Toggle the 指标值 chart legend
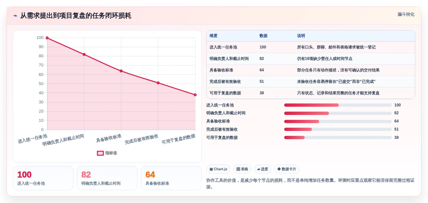 click(107, 153)
